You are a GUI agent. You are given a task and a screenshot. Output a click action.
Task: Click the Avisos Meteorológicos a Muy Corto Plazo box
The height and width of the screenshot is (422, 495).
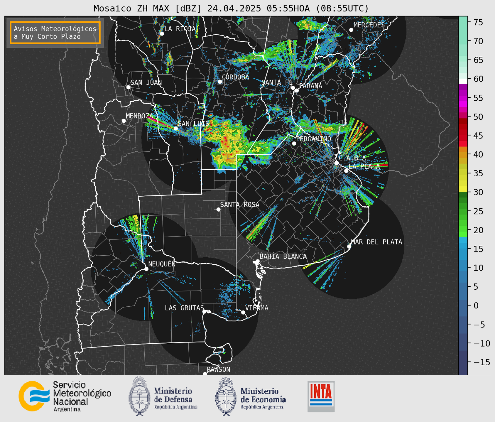pos(55,33)
